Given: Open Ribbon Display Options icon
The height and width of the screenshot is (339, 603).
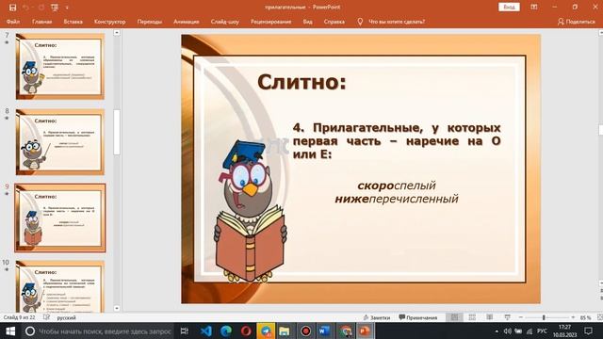Looking at the screenshot, I should [x=534, y=7].
